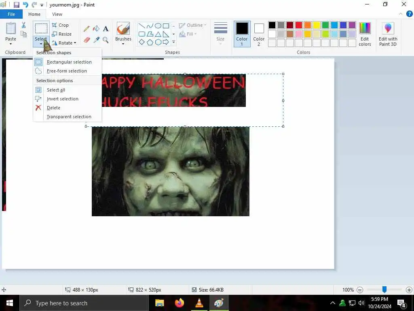Screen dimensions: 414x311
Task: Click the Undo arrow in quick access toolbar
Action: (x=25, y=5)
